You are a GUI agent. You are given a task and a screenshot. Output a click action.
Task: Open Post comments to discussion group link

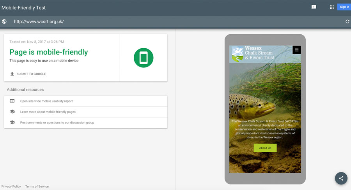tap(57, 123)
